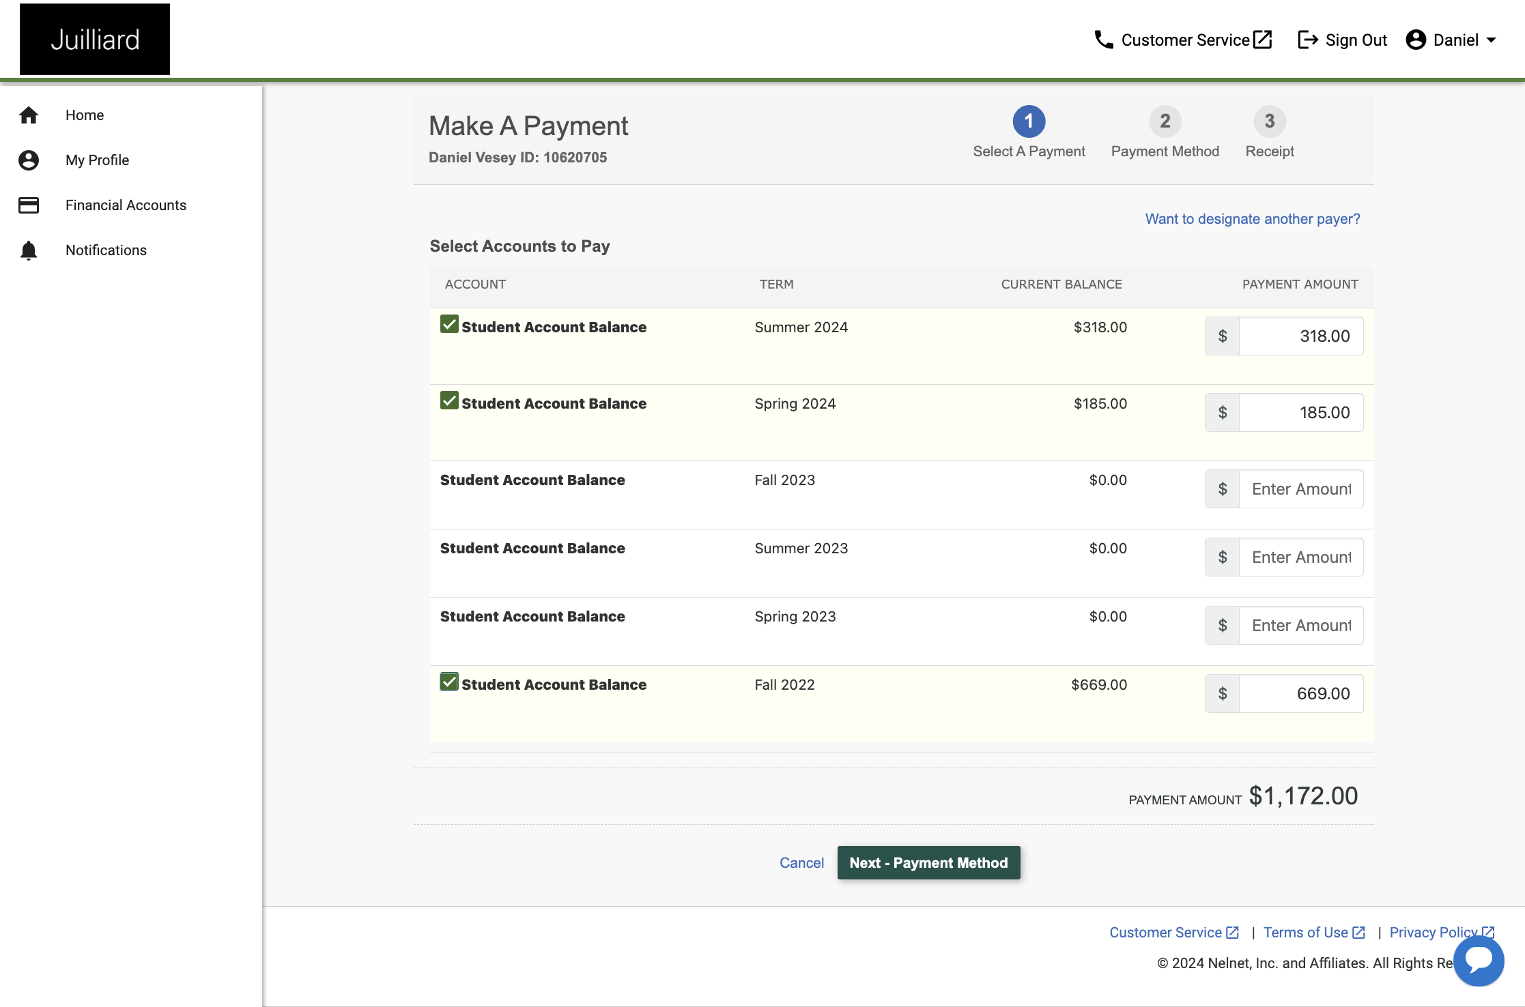Click the Fall 2023 Enter Amount field
The height and width of the screenshot is (1007, 1525).
pos(1301,489)
